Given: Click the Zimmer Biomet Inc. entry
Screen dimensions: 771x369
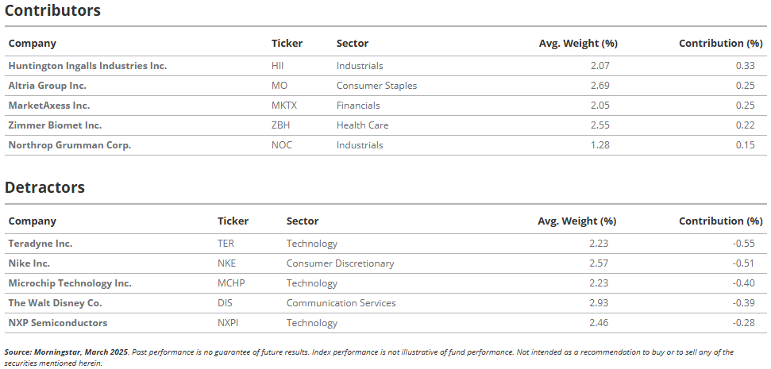Looking at the screenshot, I should pyautogui.click(x=55, y=125).
